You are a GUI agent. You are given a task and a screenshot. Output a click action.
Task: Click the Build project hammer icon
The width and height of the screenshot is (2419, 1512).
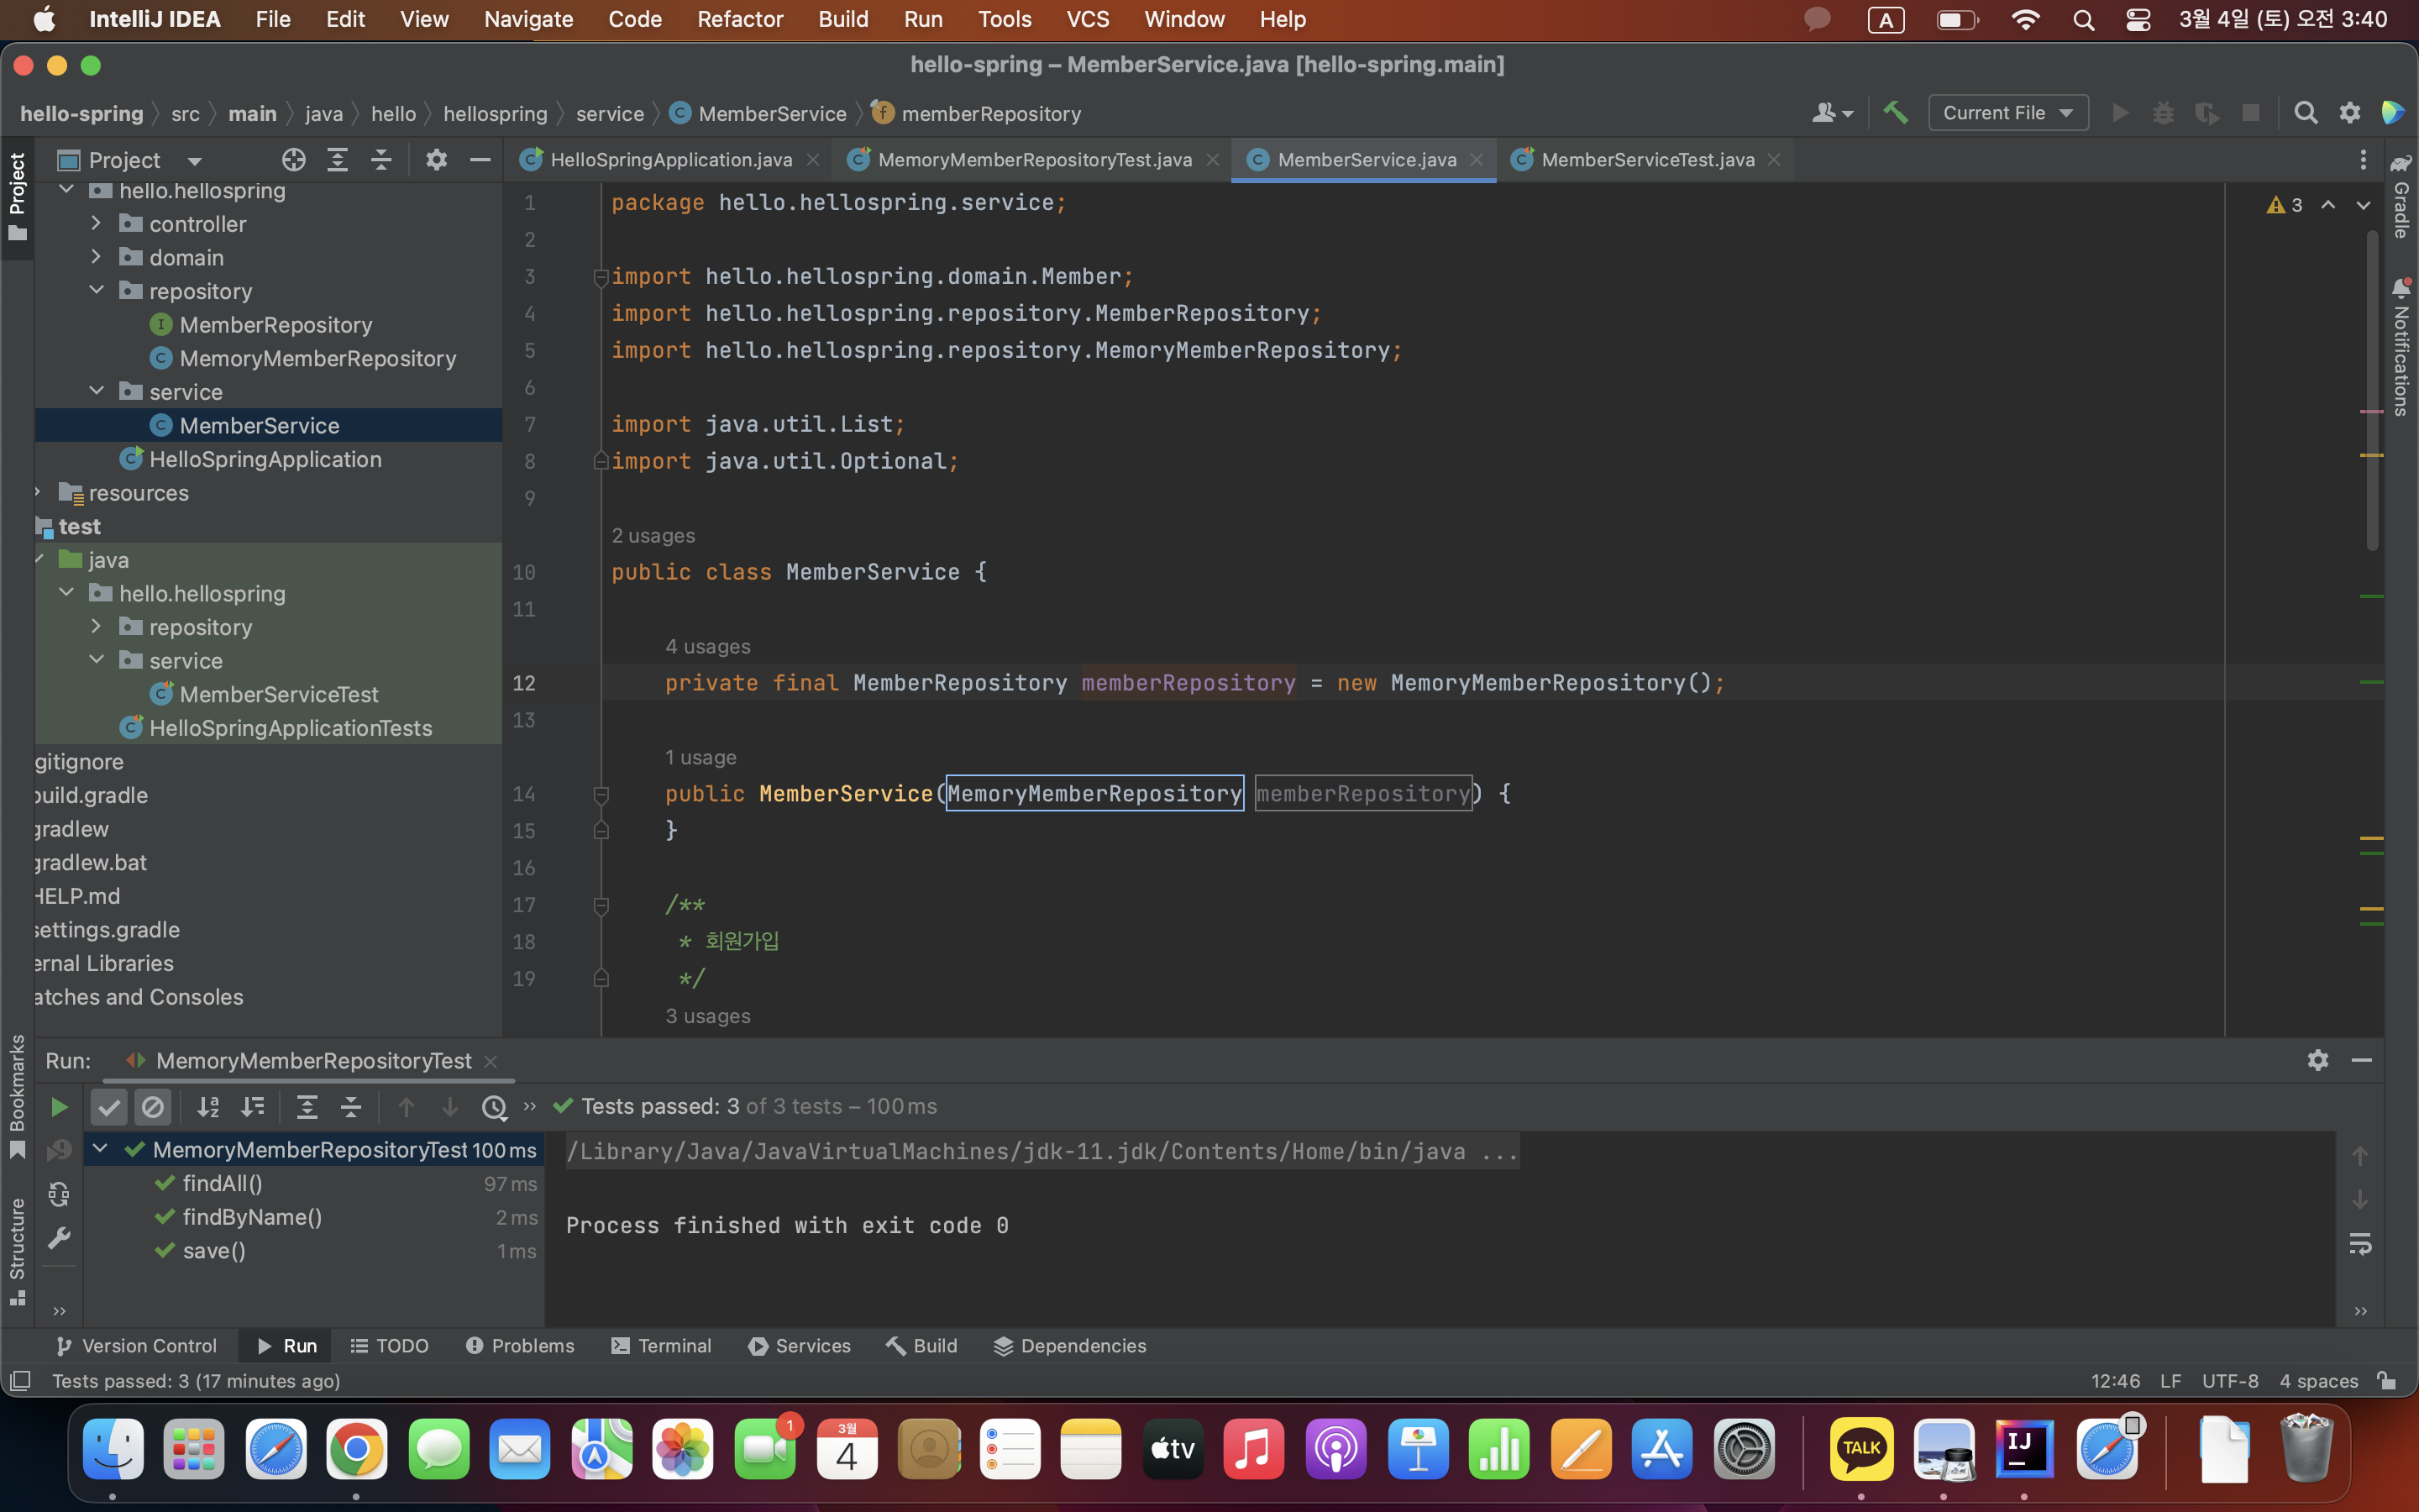[x=1895, y=113]
